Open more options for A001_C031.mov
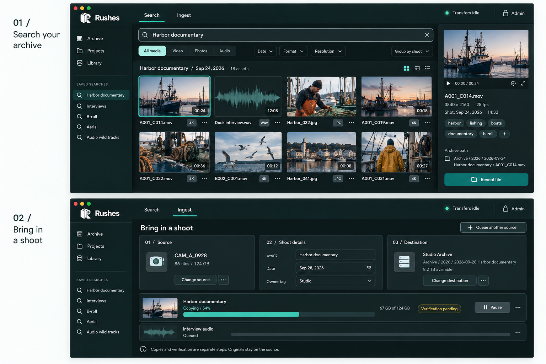The image size is (546, 364). tap(427, 178)
